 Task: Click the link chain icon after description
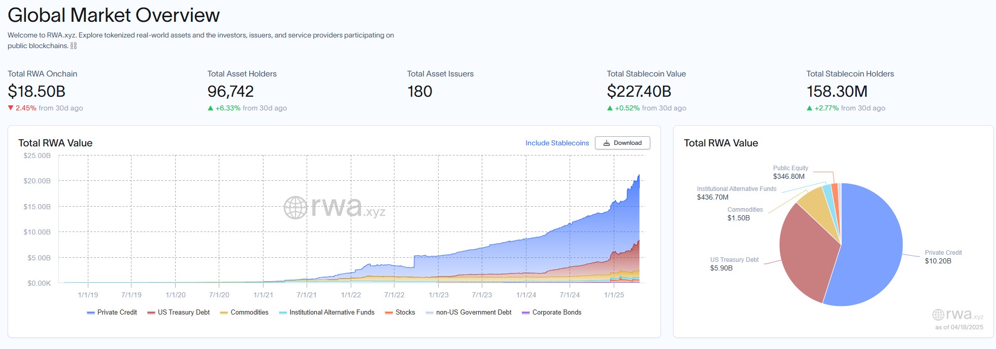(74, 46)
